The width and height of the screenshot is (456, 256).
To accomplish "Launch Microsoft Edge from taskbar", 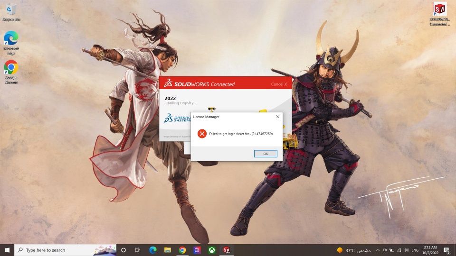I will click(x=152, y=250).
